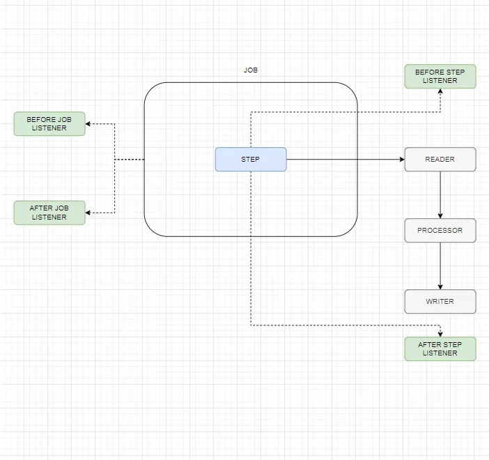Select the arrow between READER and PROCESSOR
The width and height of the screenshot is (489, 460).
coord(440,195)
